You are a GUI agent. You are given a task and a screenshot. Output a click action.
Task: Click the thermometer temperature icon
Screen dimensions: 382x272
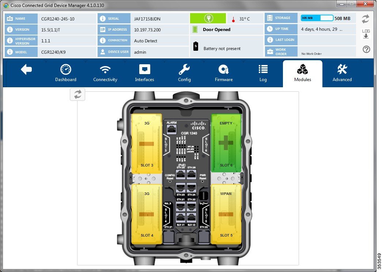(x=233, y=19)
